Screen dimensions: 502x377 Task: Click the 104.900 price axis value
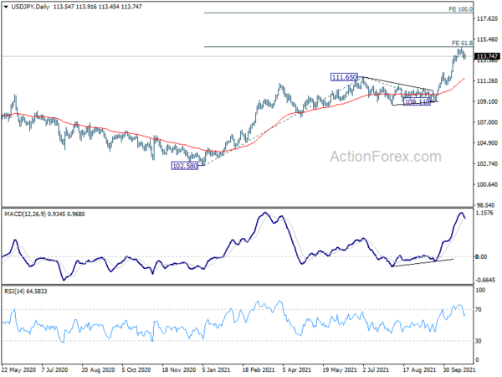[487, 143]
